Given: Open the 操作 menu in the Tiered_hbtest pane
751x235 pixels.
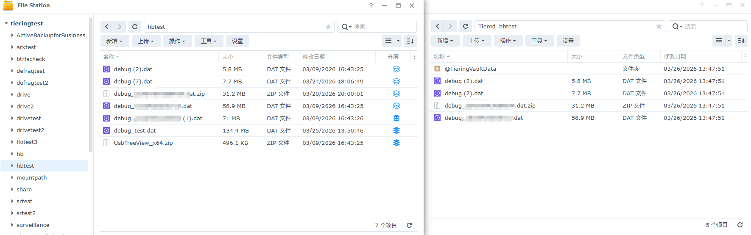Looking at the screenshot, I should pyautogui.click(x=508, y=41).
